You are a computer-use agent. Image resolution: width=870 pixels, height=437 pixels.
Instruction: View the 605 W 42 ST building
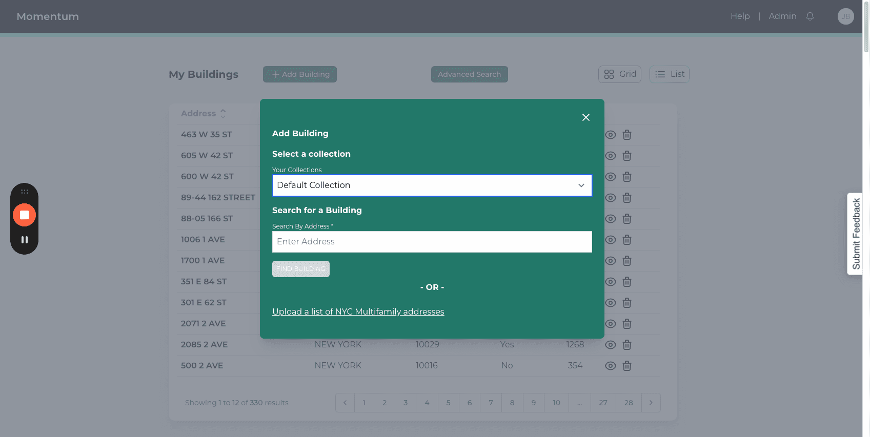coord(610,156)
